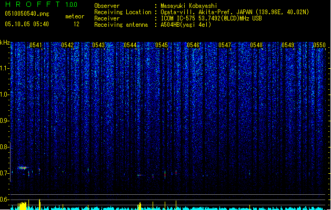The width and height of the screenshot is (331, 210).
Task: Select the file name 0510050540.png
Action: [x=27, y=14]
